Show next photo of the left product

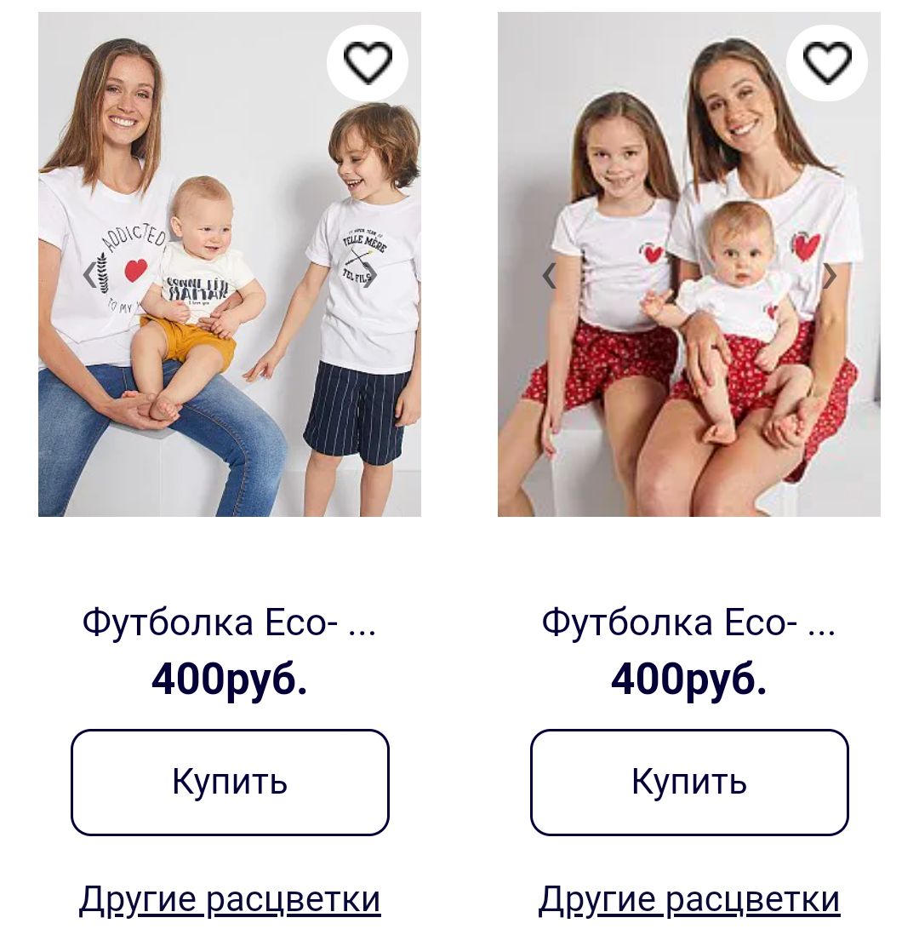371,275
